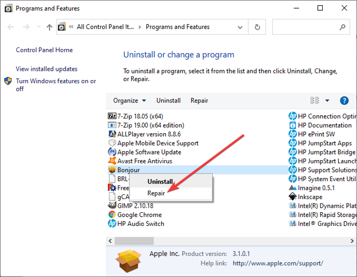Select the ALLPlayer version 8.8.6 icon
The width and height of the screenshot is (357, 277).
(113, 134)
